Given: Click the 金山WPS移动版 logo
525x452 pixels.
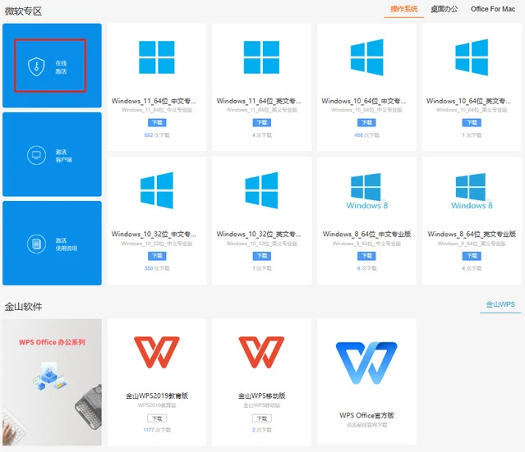Looking at the screenshot, I should click(x=261, y=352).
